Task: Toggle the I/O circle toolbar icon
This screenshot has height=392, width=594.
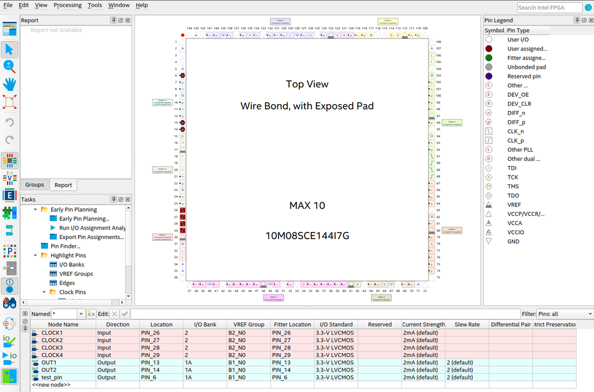Action: coord(10,286)
